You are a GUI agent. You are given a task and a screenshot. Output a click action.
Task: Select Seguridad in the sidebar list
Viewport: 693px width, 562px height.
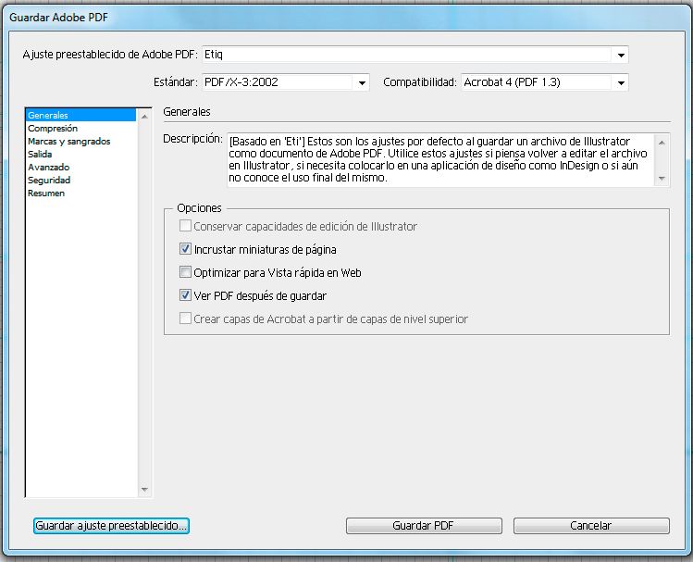point(49,181)
